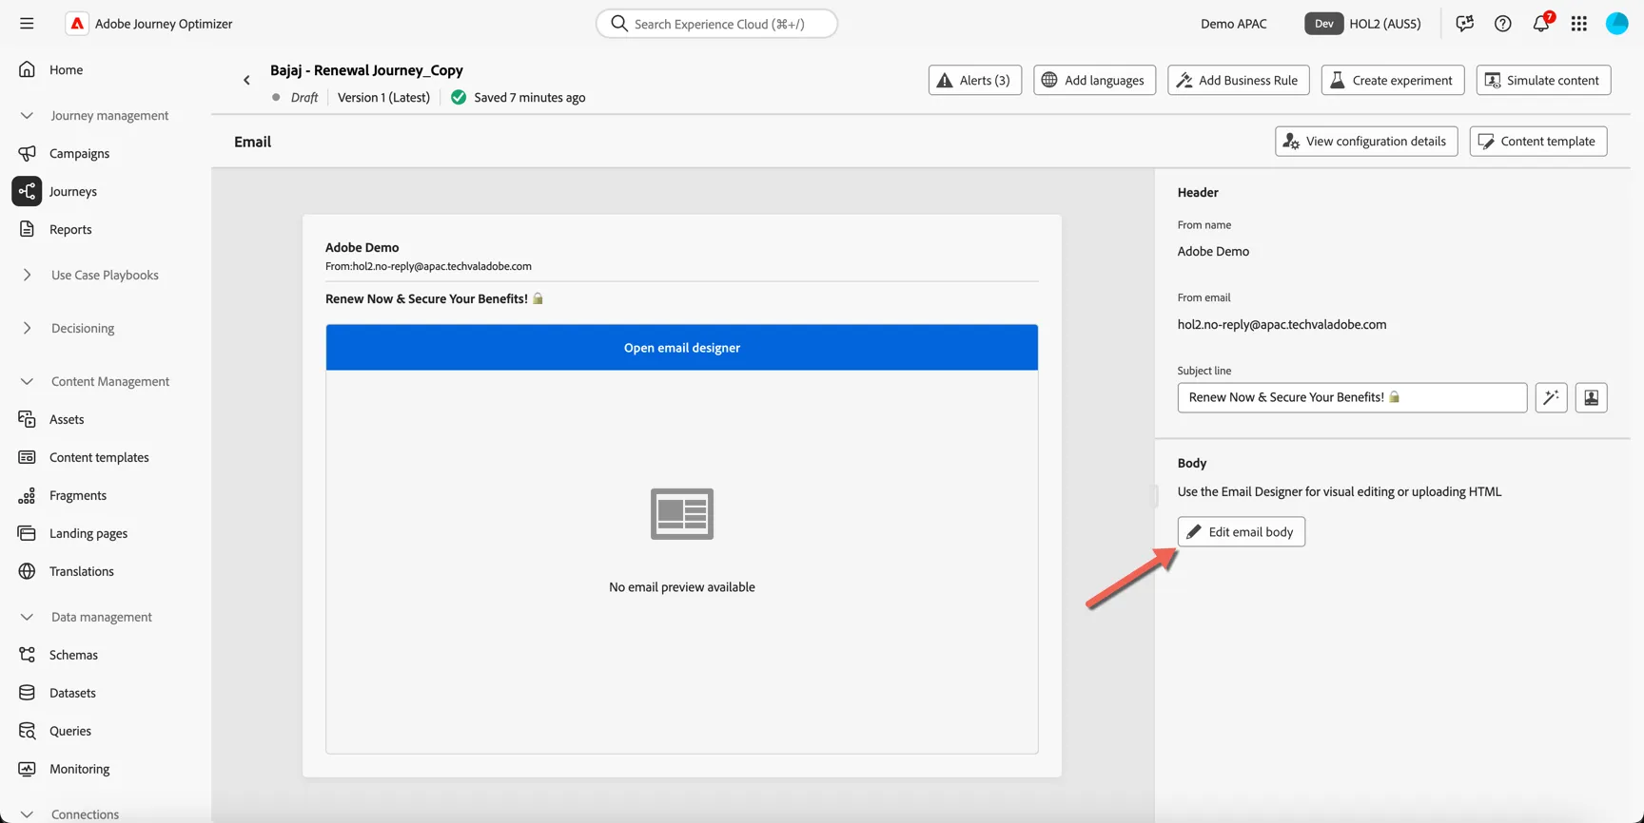Viewport: 1644px width, 823px height.
Task: Open the personalization editor icon beside subject line
Action: pyautogui.click(x=1591, y=397)
